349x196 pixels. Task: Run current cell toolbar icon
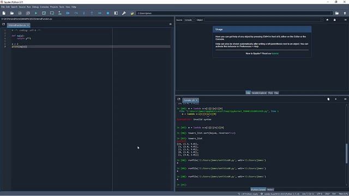pyautogui.click(x=44, y=13)
